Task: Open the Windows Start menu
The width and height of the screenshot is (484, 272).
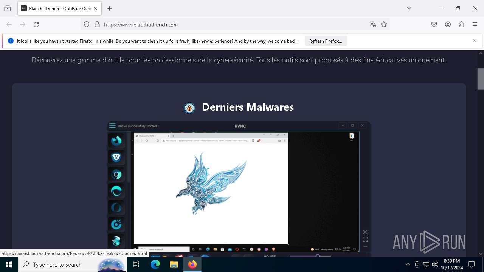Action: (x=9, y=264)
